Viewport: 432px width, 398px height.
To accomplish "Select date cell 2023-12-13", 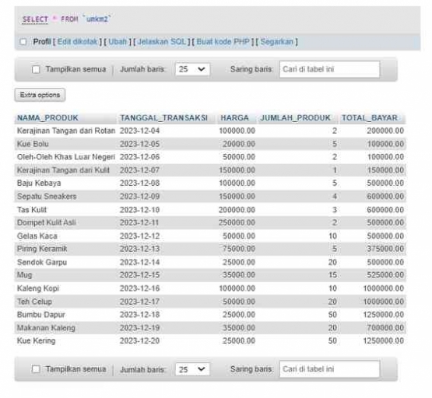I will [139, 249].
